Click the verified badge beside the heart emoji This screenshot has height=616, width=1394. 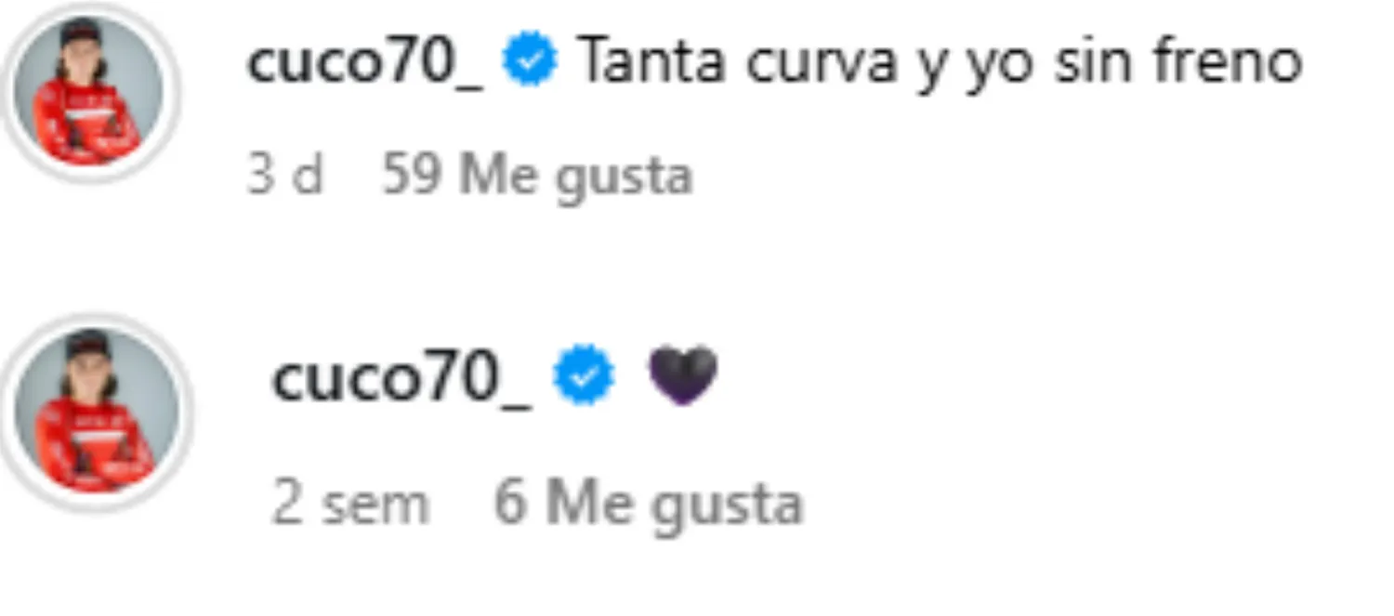pyautogui.click(x=584, y=376)
